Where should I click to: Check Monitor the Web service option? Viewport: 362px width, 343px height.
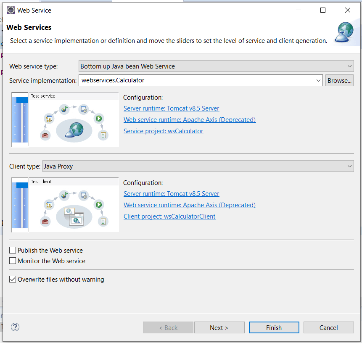13,261
